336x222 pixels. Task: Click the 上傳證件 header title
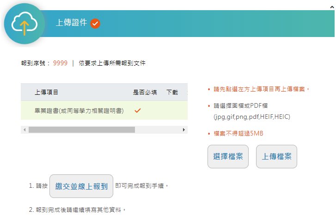pyautogui.click(x=71, y=23)
